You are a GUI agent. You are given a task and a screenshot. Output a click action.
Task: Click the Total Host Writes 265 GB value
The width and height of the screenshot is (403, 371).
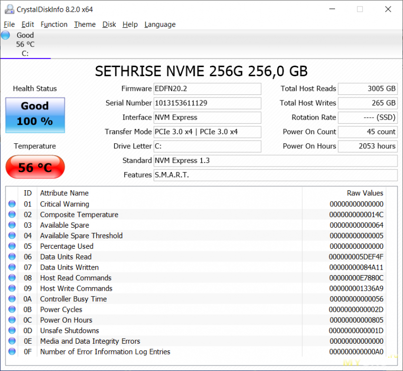368,103
